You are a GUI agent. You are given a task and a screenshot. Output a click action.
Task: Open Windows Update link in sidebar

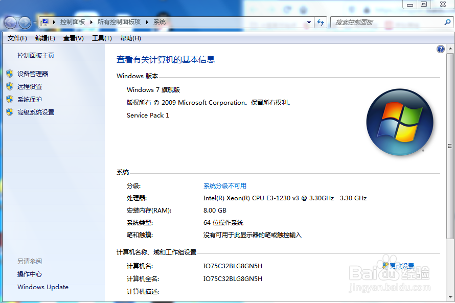pos(43,287)
